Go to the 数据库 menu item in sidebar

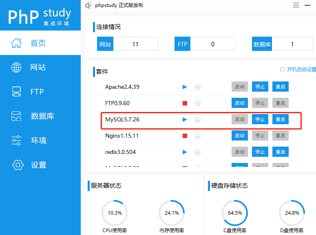[42, 116]
